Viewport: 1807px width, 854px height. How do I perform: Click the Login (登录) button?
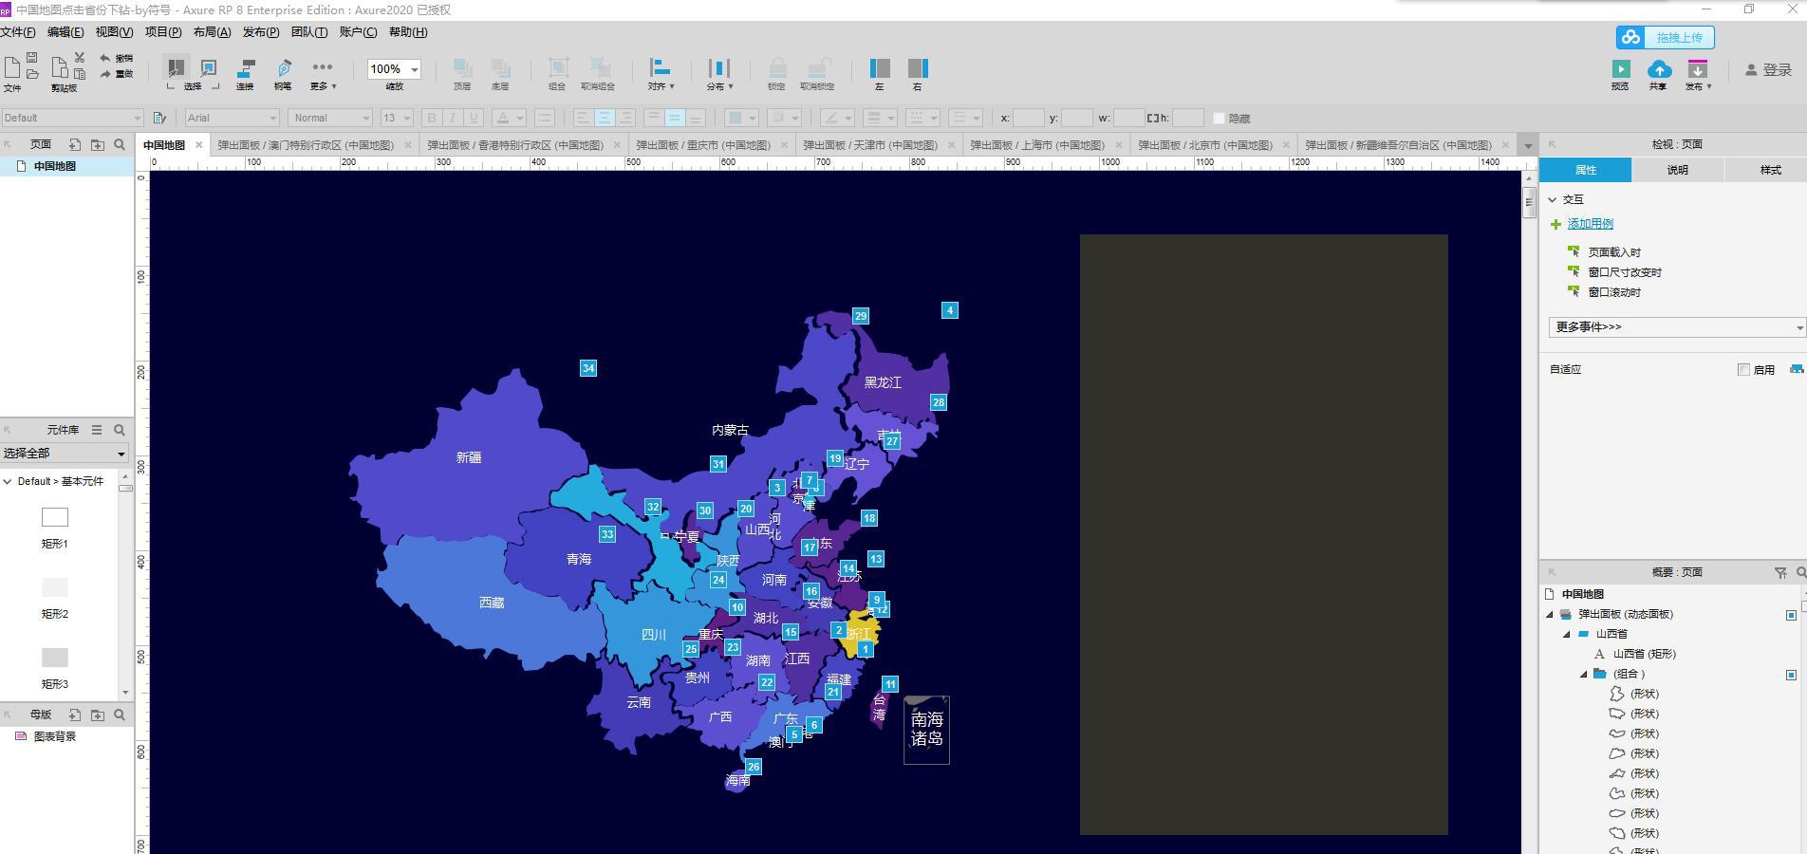point(1769,70)
